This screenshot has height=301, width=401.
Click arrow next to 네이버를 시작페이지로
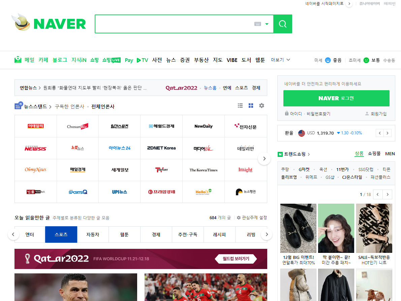coord(349,4)
